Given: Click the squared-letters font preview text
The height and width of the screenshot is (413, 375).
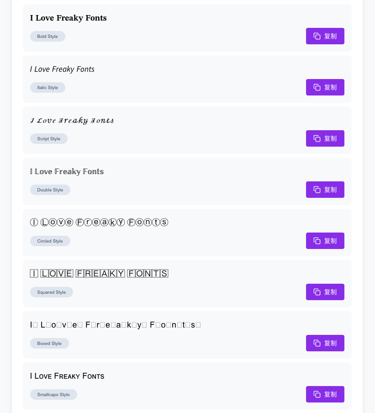Looking at the screenshot, I should [99, 273].
